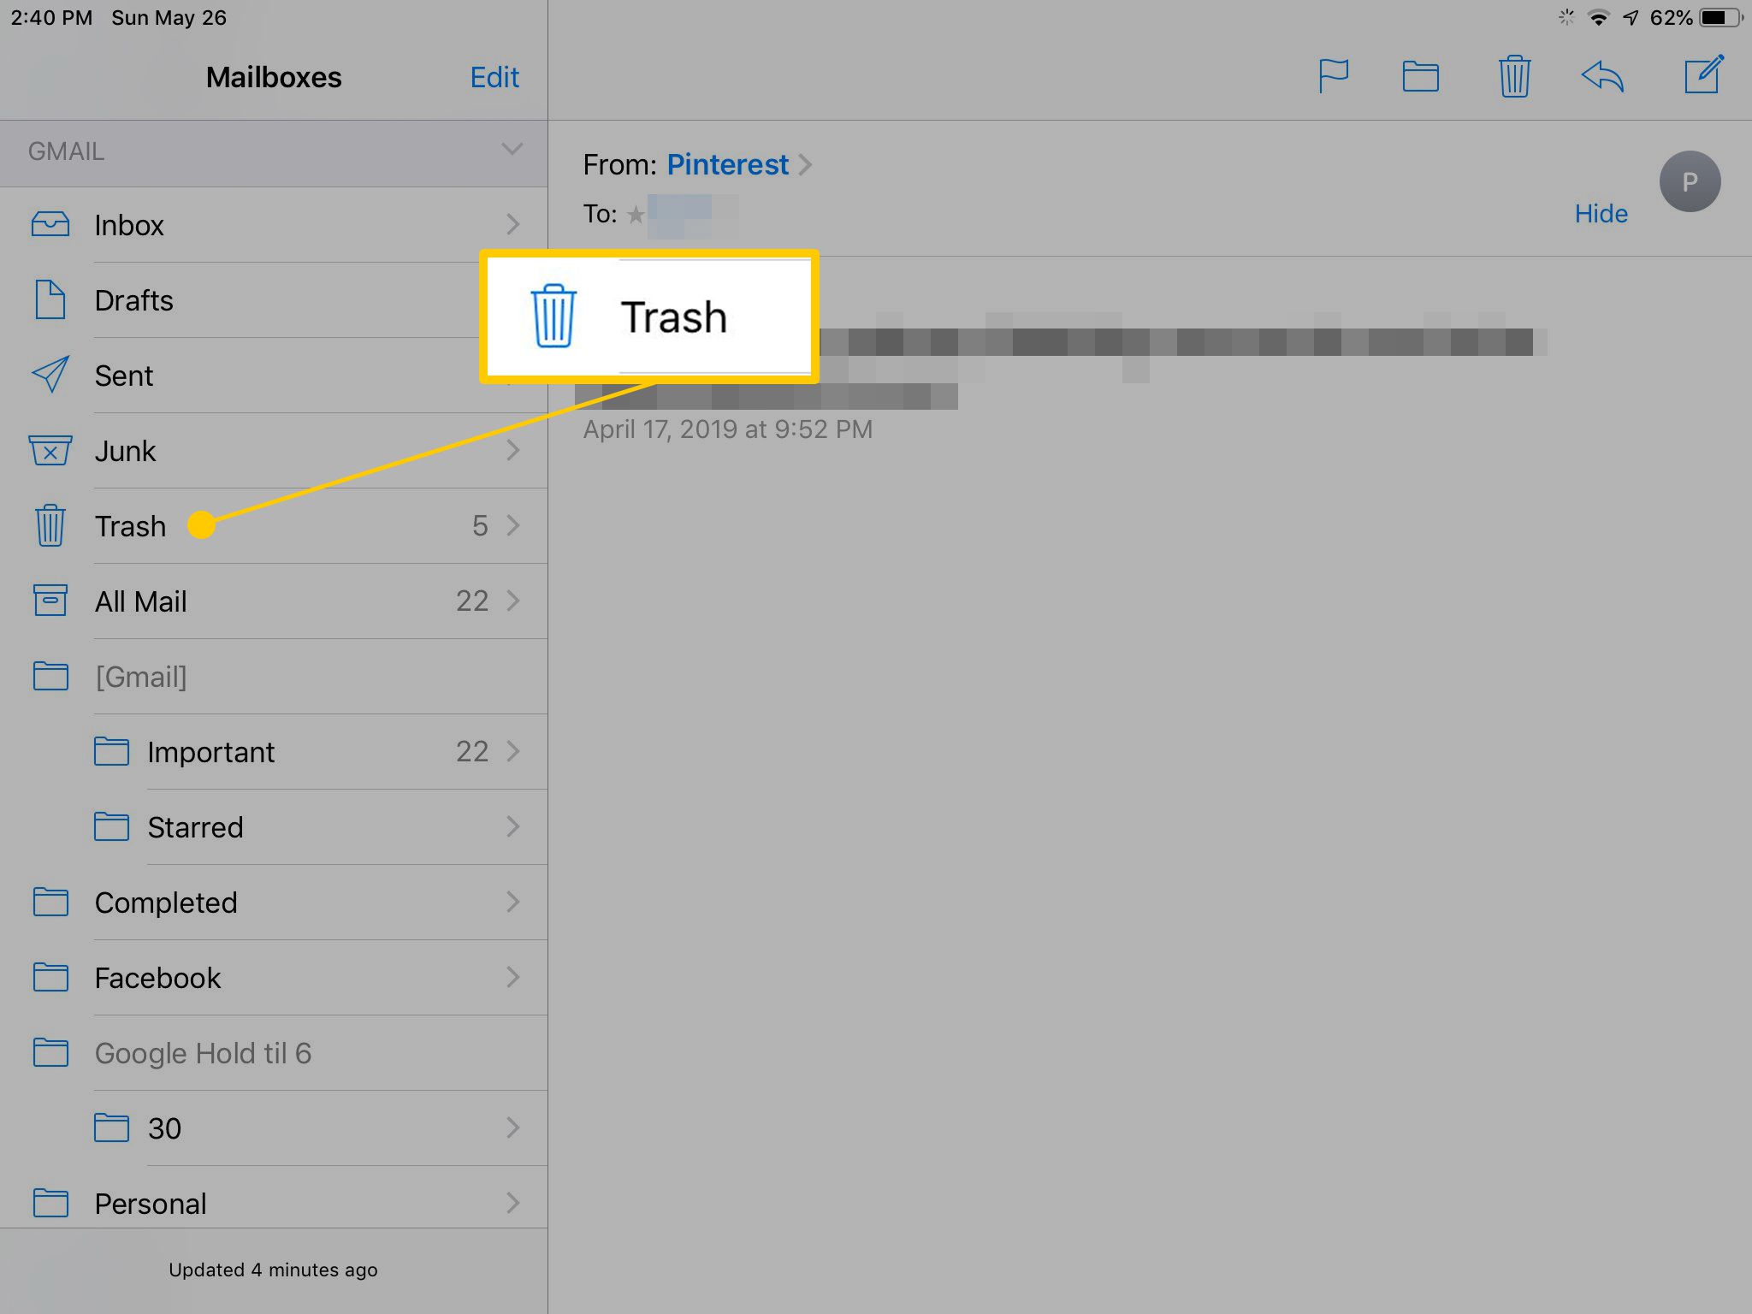This screenshot has width=1752, height=1314.
Task: Click the delete (trash) icon in toolbar
Action: [1513, 74]
